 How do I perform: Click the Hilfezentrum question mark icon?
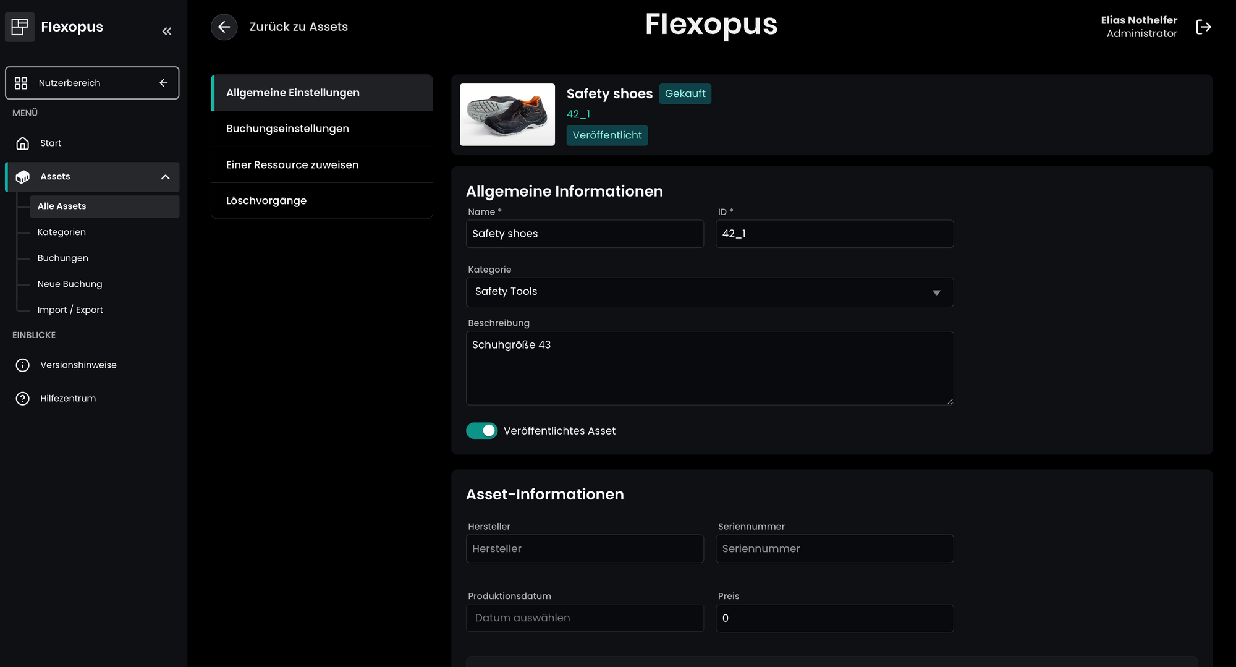click(x=23, y=399)
